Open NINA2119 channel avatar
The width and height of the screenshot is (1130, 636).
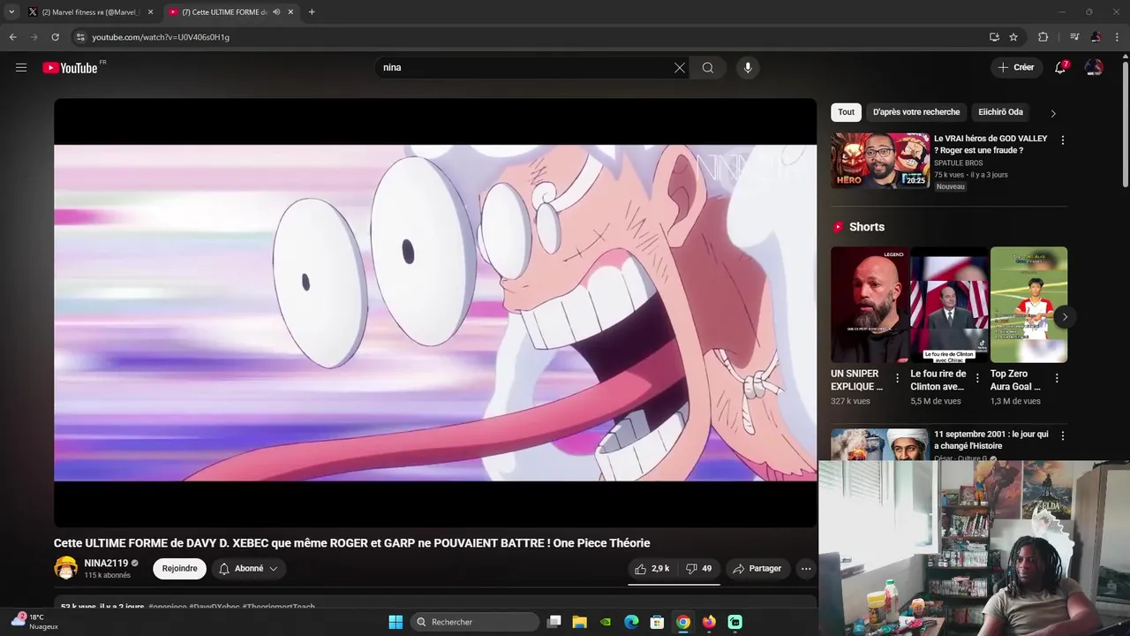pyautogui.click(x=65, y=568)
